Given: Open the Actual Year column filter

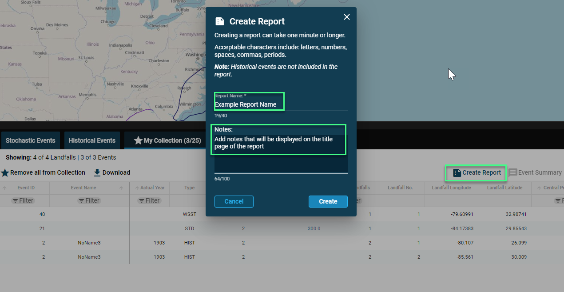Looking at the screenshot, I should pyautogui.click(x=149, y=200).
